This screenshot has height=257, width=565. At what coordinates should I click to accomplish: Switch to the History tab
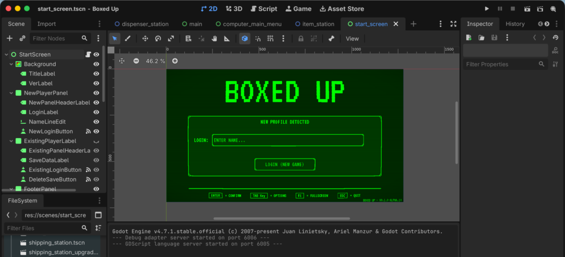515,24
